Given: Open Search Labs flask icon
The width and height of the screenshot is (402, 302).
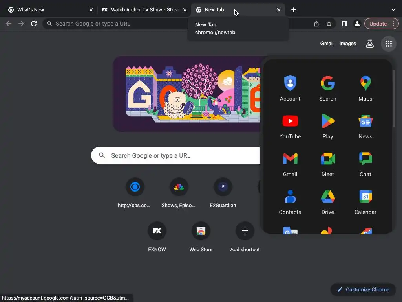Looking at the screenshot, I should point(369,44).
